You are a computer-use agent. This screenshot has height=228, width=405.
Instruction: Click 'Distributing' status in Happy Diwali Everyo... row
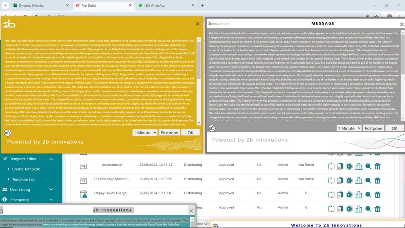(193, 193)
